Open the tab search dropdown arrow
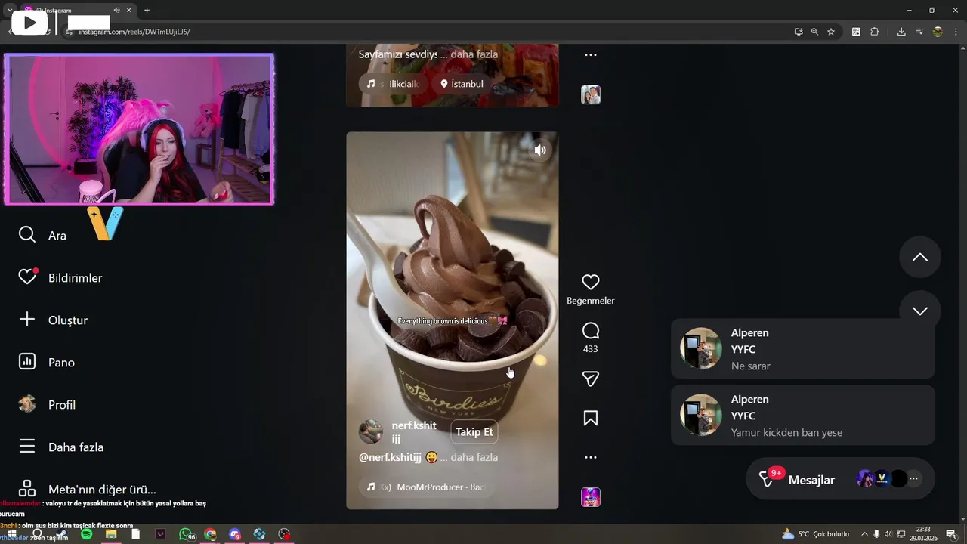Screen dimensions: 967x544 pyautogui.click(x=10, y=10)
